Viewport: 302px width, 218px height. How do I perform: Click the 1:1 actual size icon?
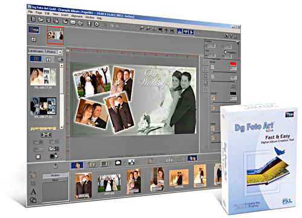click(154, 30)
